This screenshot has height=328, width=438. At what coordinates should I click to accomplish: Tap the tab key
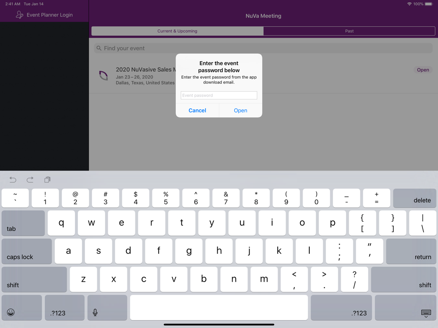click(23, 223)
